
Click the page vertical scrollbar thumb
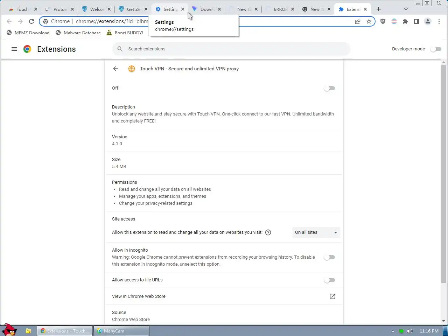(x=444, y=173)
